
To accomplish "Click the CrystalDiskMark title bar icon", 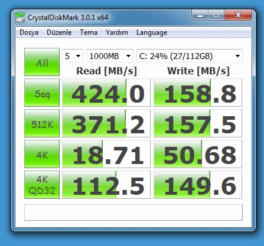I will click(20, 18).
